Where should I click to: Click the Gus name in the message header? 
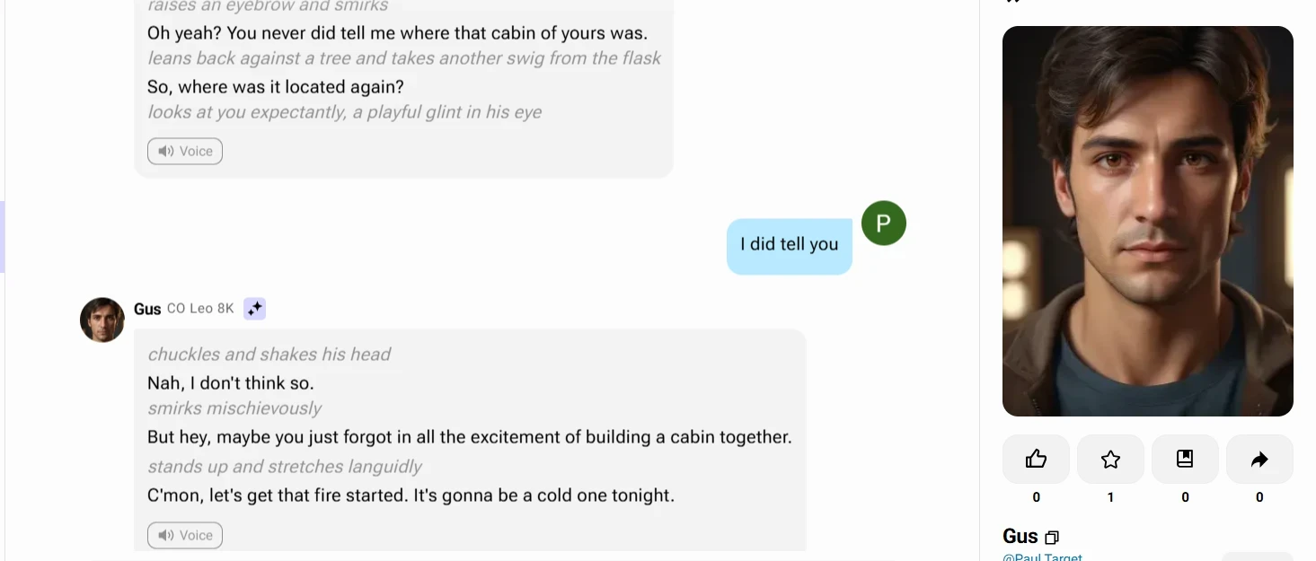point(147,309)
